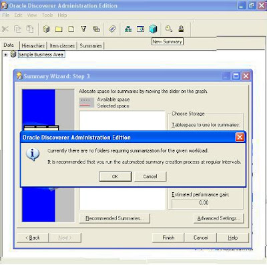Image resolution: width=267 pixels, height=265 pixels.
Task: Select Sample Business Area in the tree
Action: tap(41, 55)
